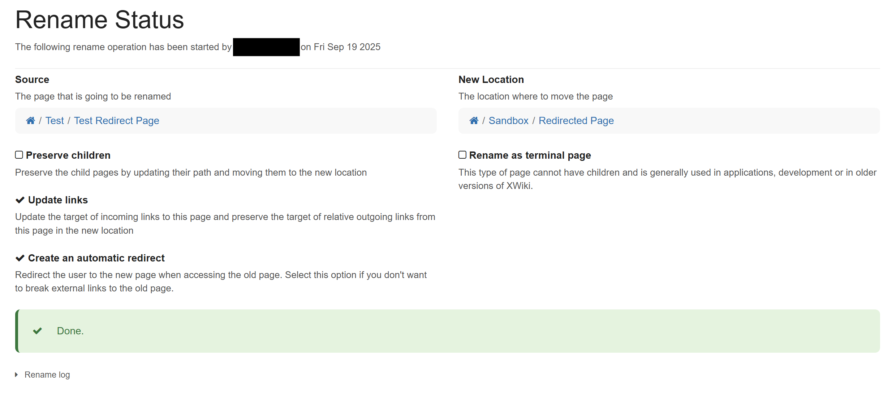Enable the Preserve children checkbox
The width and height of the screenshot is (892, 396).
tap(19, 155)
